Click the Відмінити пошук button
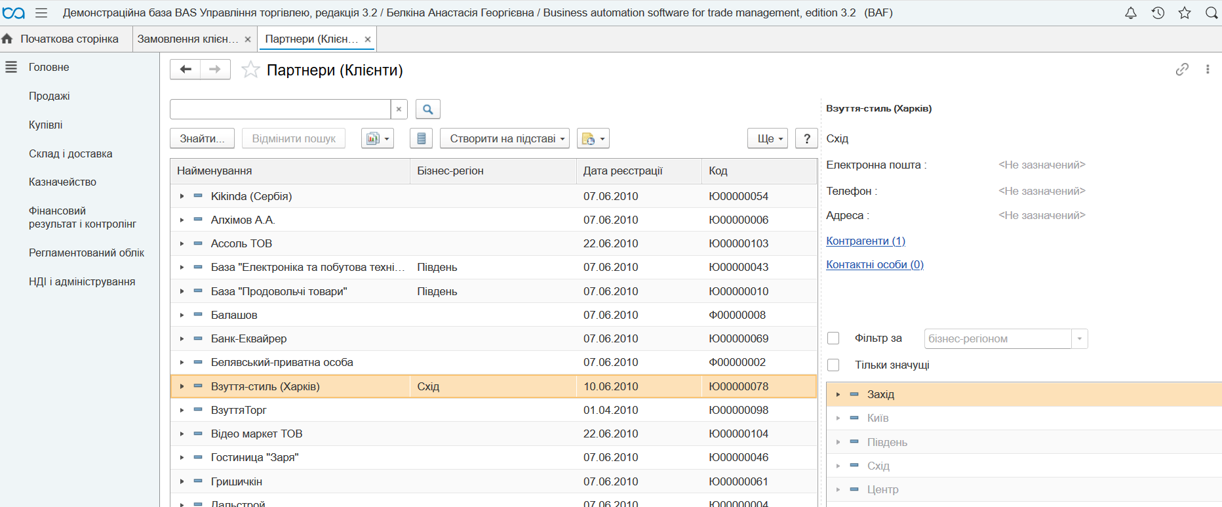Image resolution: width=1222 pixels, height=507 pixels. click(x=294, y=138)
